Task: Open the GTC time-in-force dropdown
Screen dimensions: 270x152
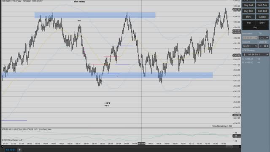Action: coord(263,38)
